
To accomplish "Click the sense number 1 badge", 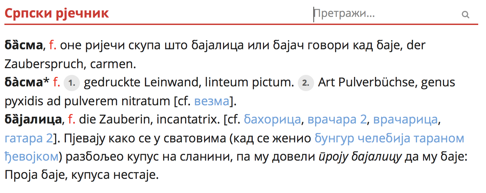I will tap(71, 83).
